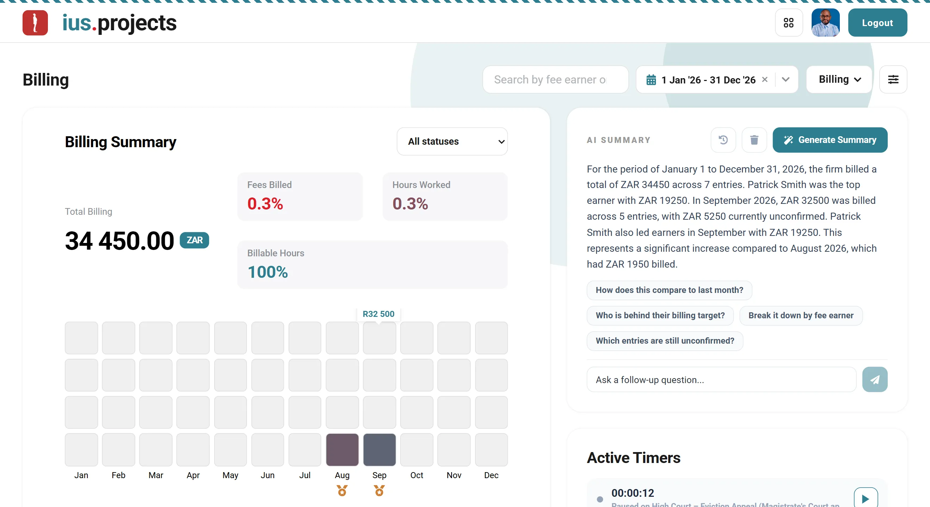Select 'Who is behind their billing target?' suggestion
The height and width of the screenshot is (507, 930).
660,315
